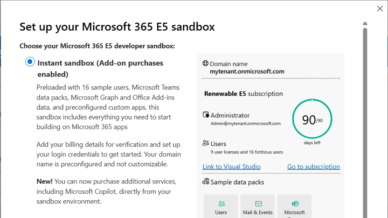Click the vertical scrollbar thumb
The width and height of the screenshot is (388, 218).
[365, 123]
